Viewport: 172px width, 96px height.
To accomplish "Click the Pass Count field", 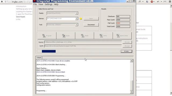I will click(123, 20).
